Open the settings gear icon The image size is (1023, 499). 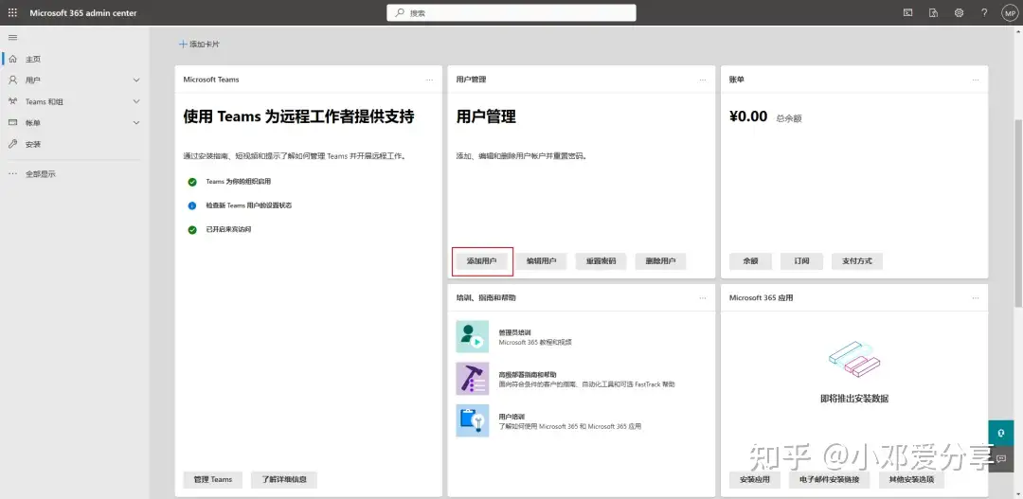[x=959, y=12]
